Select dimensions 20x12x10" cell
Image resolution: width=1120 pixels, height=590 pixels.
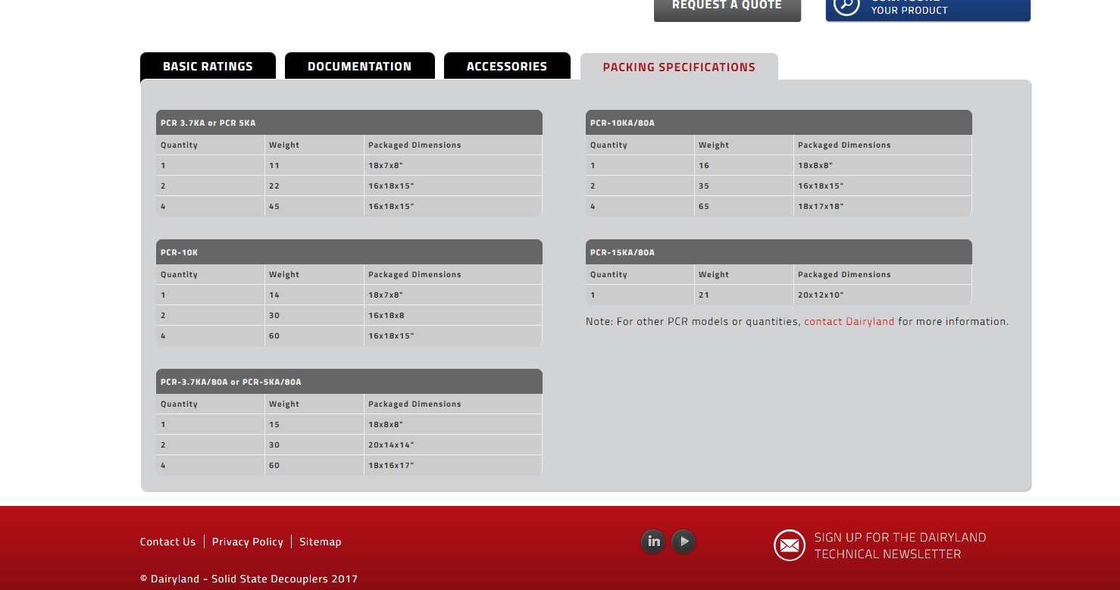coord(883,295)
